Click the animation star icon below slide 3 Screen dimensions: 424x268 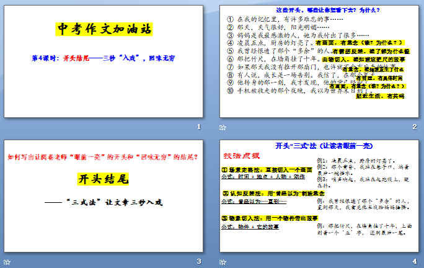point(7,262)
